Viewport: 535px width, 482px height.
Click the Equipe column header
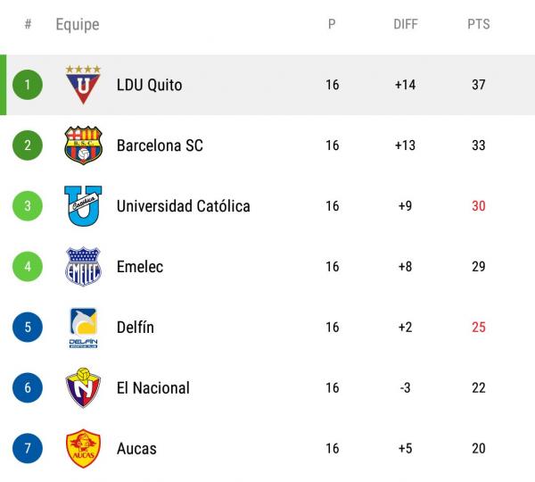click(x=78, y=24)
